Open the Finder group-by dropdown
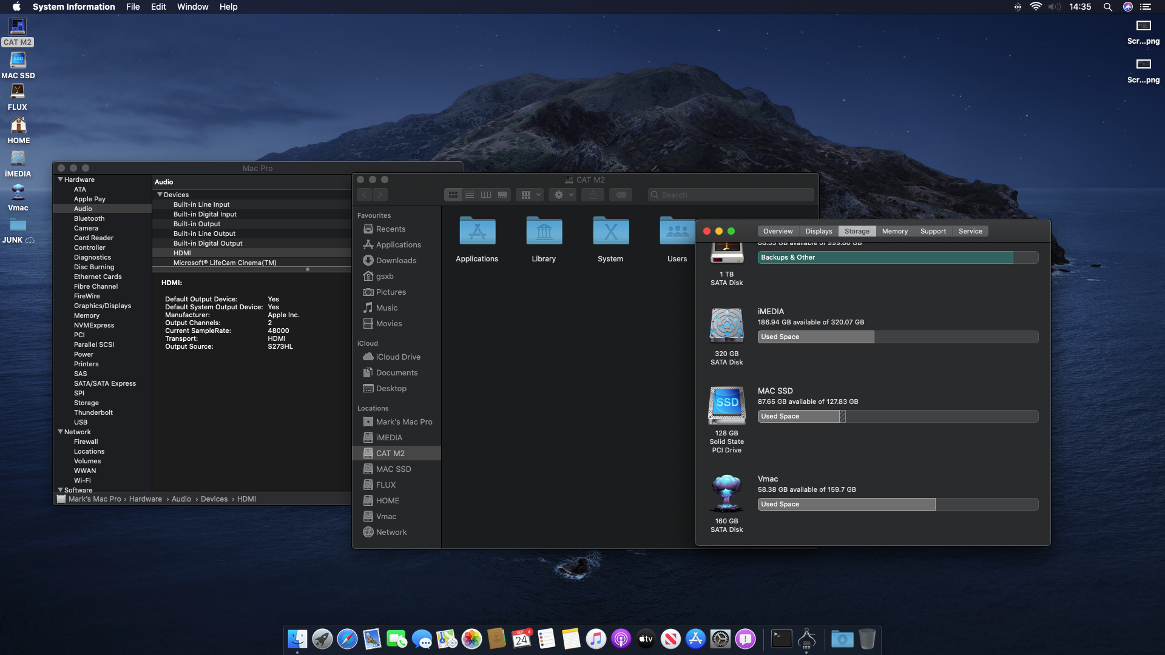 click(530, 195)
